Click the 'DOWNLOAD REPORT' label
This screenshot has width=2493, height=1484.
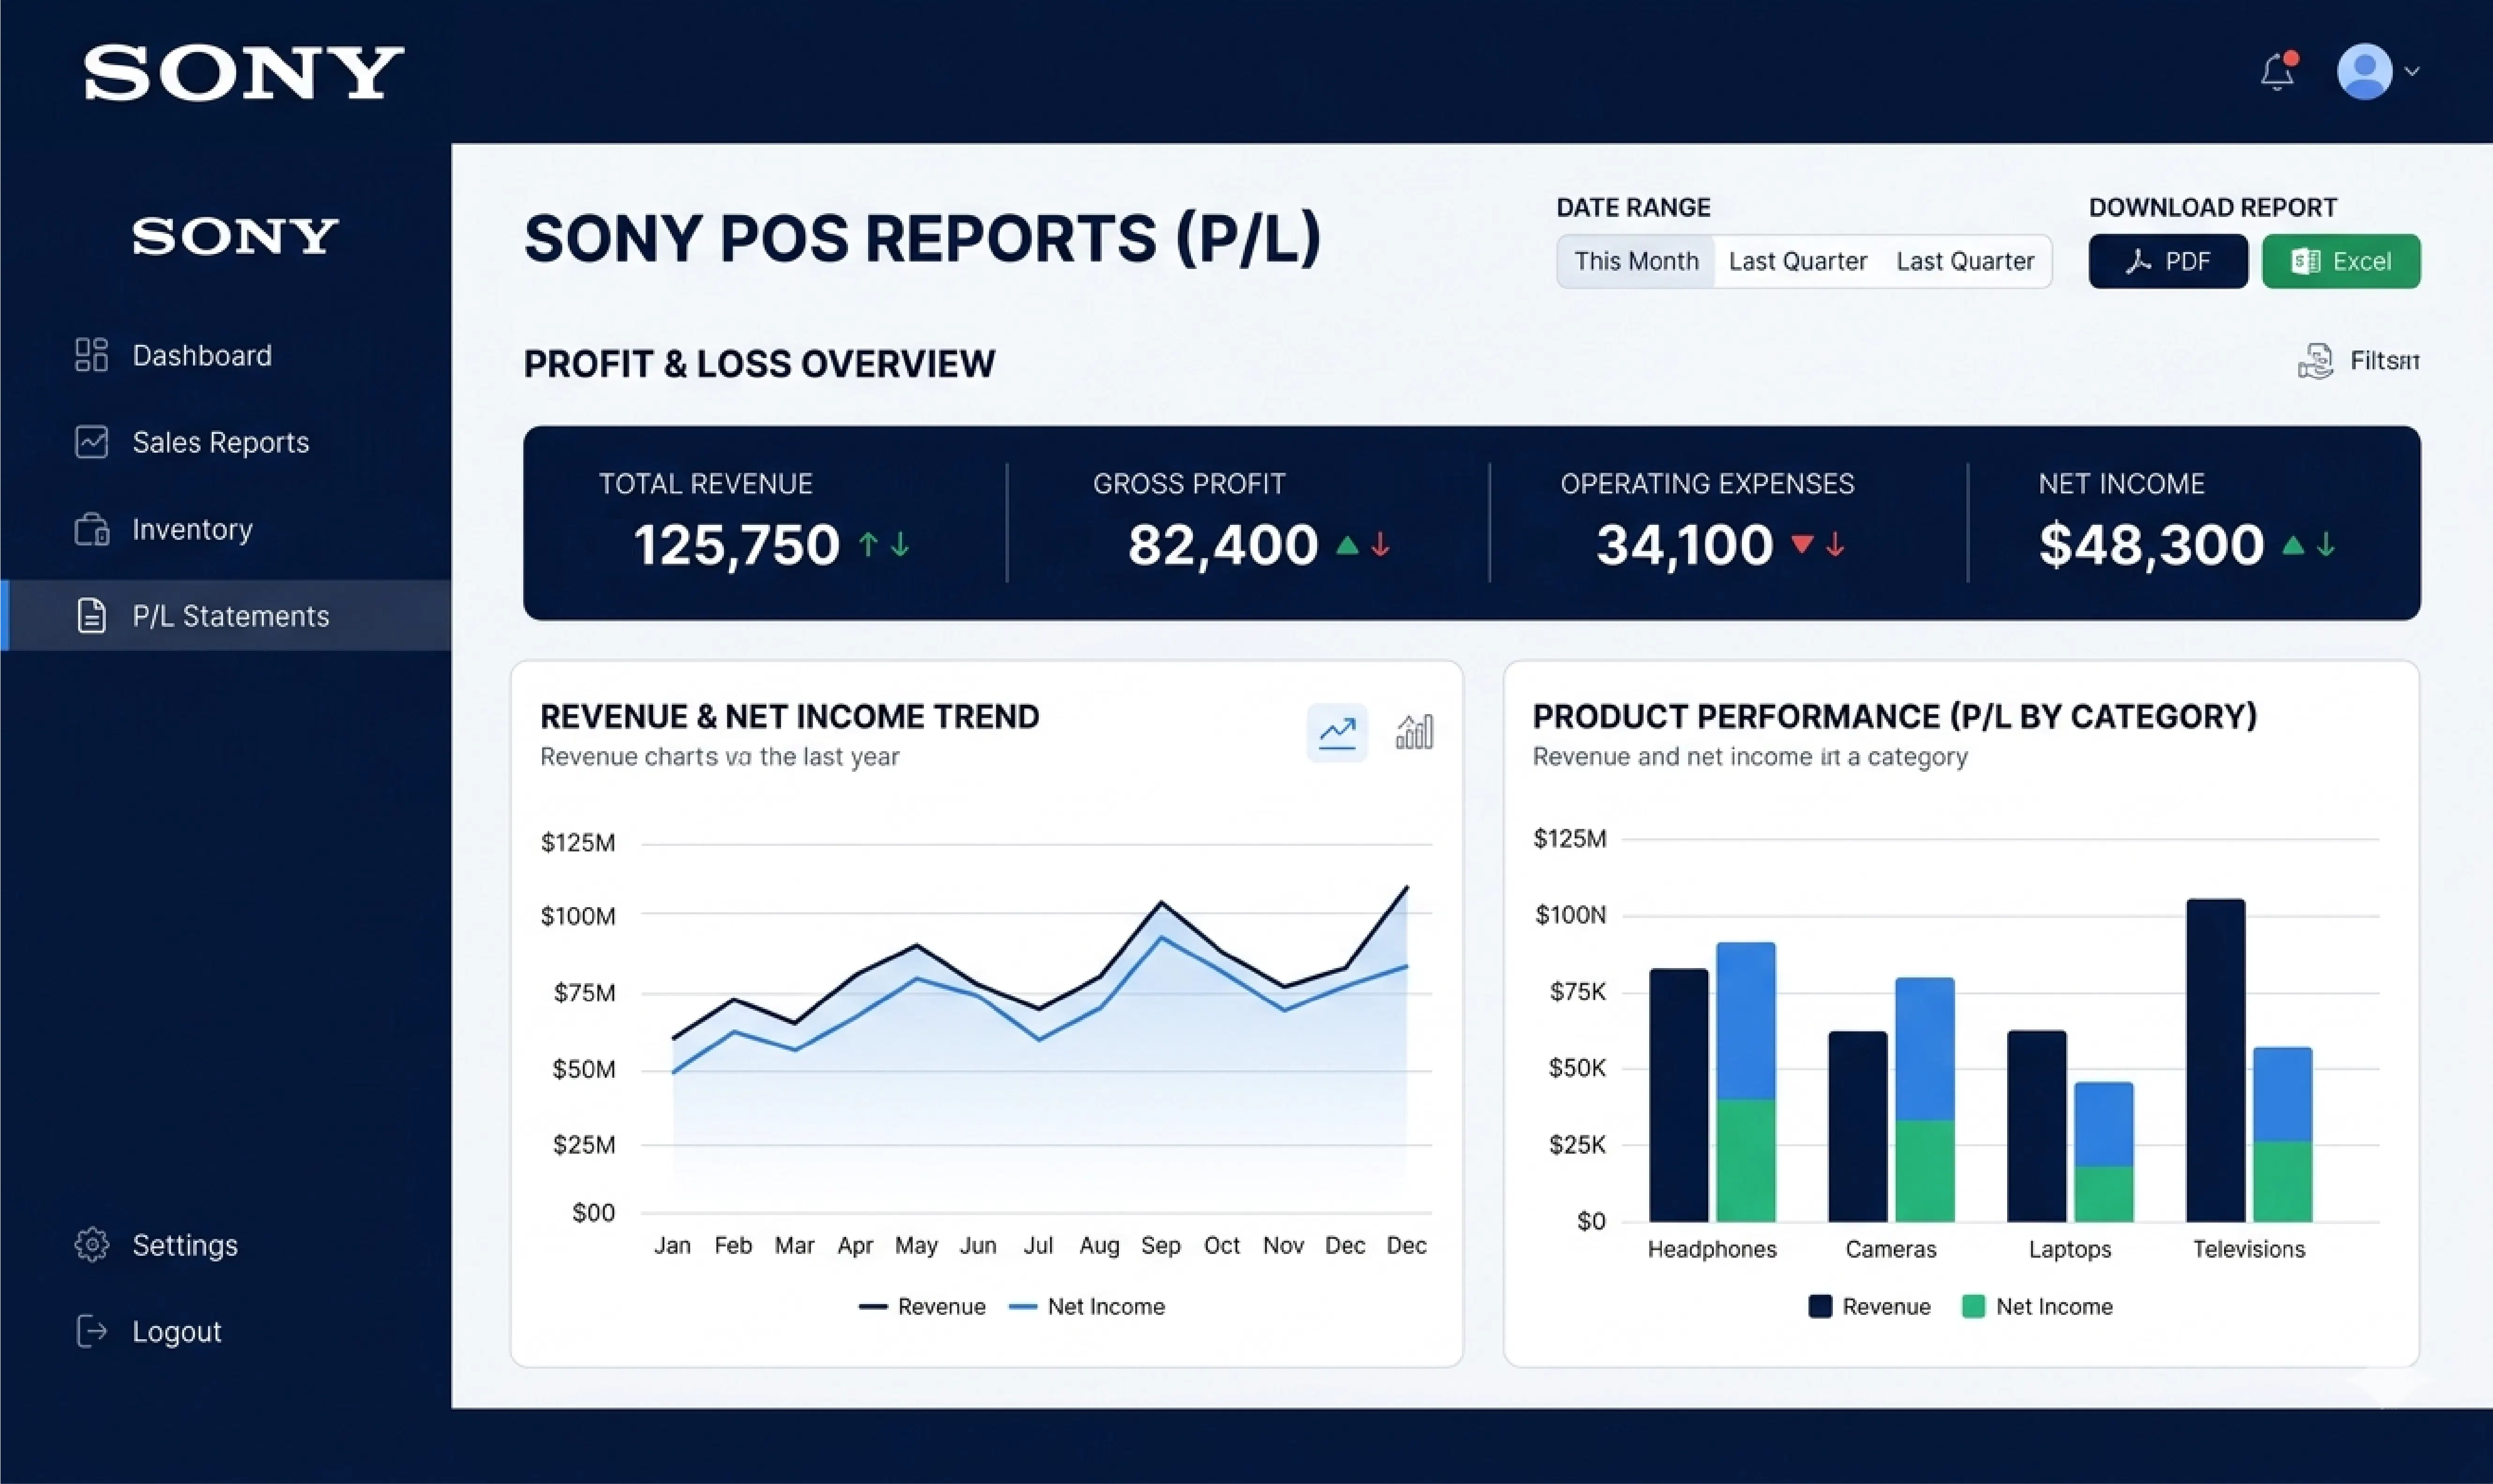point(2213,208)
